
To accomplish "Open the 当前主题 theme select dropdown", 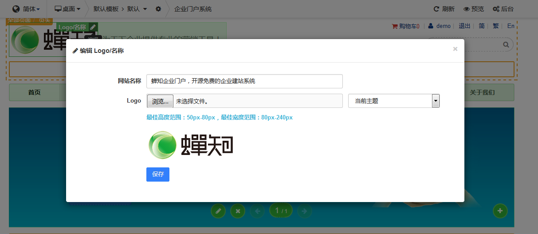I will click(394, 101).
